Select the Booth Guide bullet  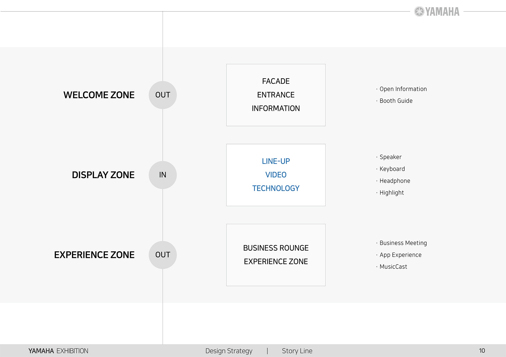pos(394,101)
